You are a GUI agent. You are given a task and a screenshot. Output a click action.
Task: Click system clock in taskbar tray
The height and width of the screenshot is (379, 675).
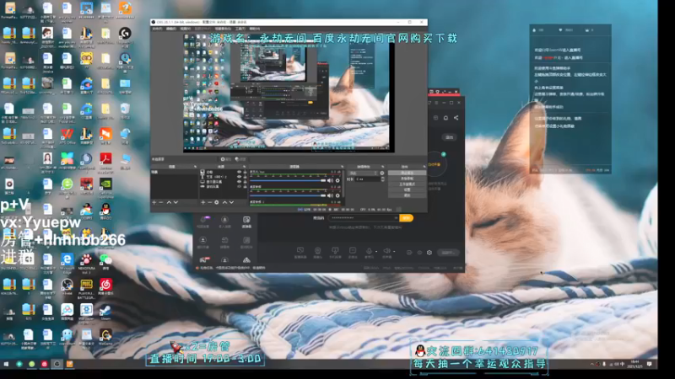coord(636,364)
